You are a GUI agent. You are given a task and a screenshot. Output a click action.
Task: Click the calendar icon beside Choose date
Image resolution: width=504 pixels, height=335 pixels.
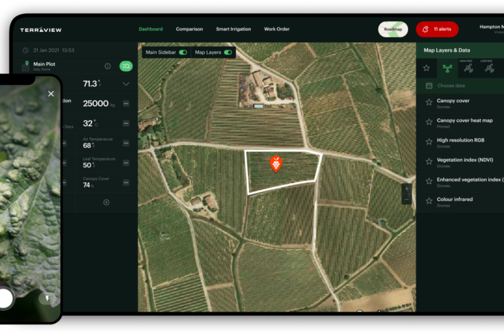pos(429,86)
